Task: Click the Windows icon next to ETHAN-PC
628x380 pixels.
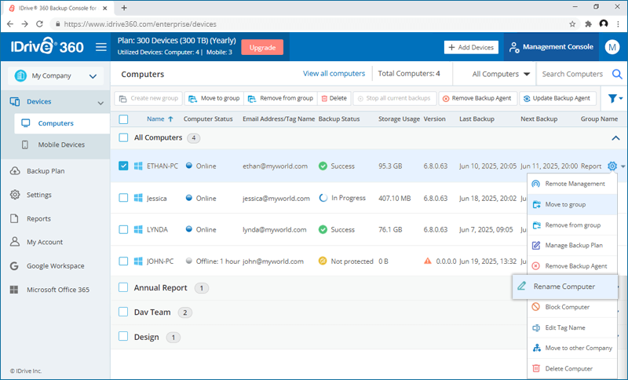Action: (x=138, y=166)
